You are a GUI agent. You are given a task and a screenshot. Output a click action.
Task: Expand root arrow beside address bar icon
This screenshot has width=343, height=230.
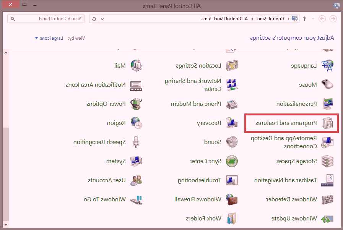tap(288, 19)
